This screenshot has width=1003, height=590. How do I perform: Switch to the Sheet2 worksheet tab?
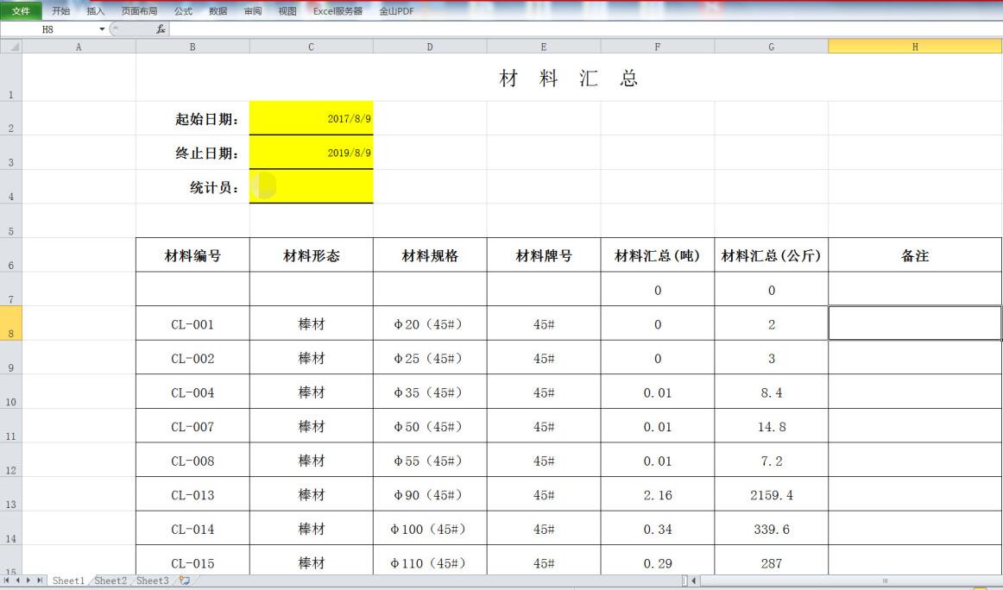coord(110,581)
